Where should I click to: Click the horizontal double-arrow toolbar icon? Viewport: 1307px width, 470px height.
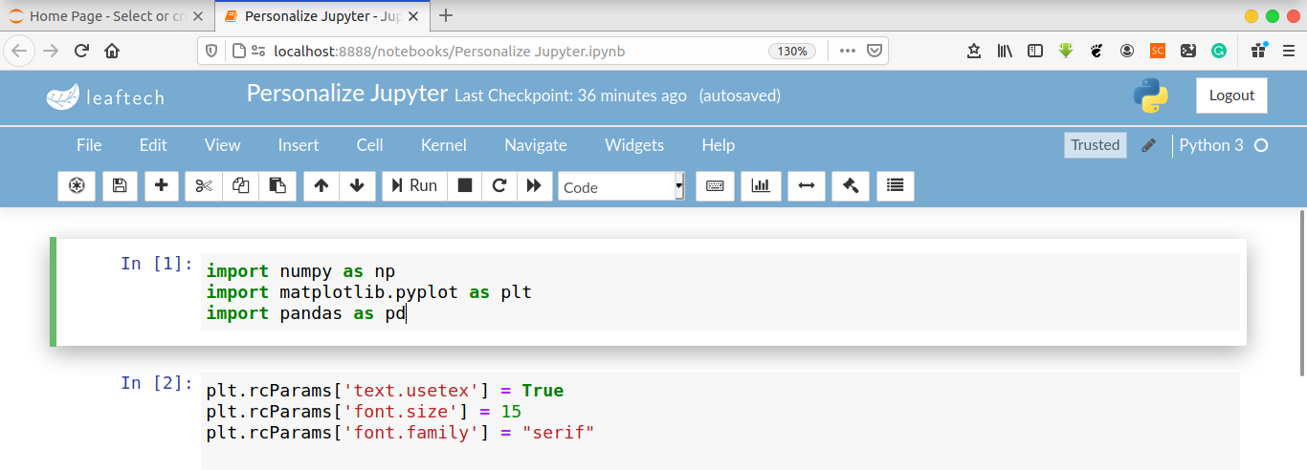tap(806, 186)
